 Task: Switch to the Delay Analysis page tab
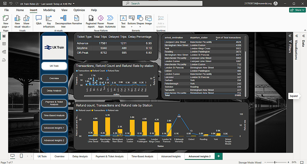pyautogui.click(x=80, y=156)
